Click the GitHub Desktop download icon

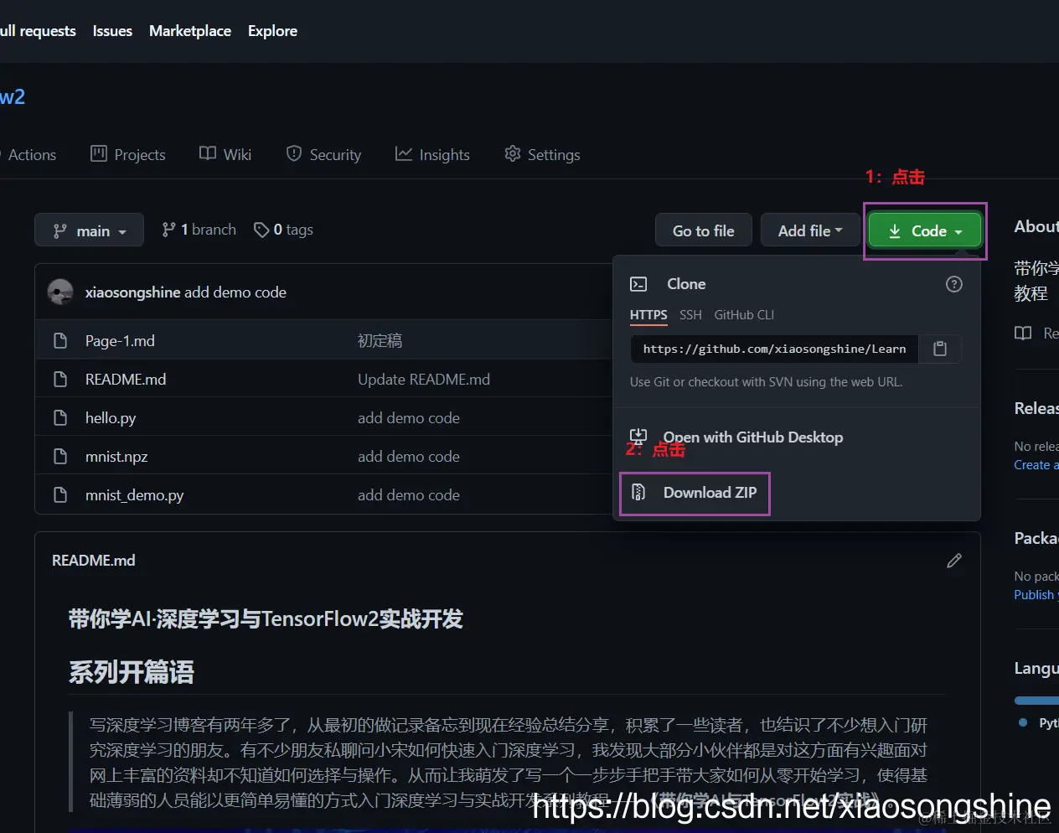(x=638, y=437)
